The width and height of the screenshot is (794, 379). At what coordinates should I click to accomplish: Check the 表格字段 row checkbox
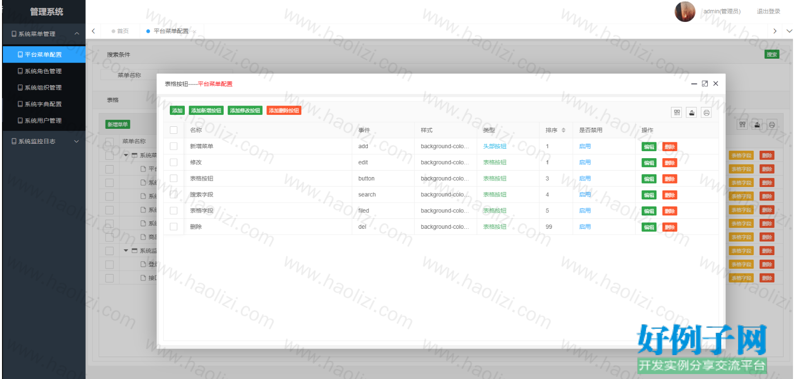point(173,210)
